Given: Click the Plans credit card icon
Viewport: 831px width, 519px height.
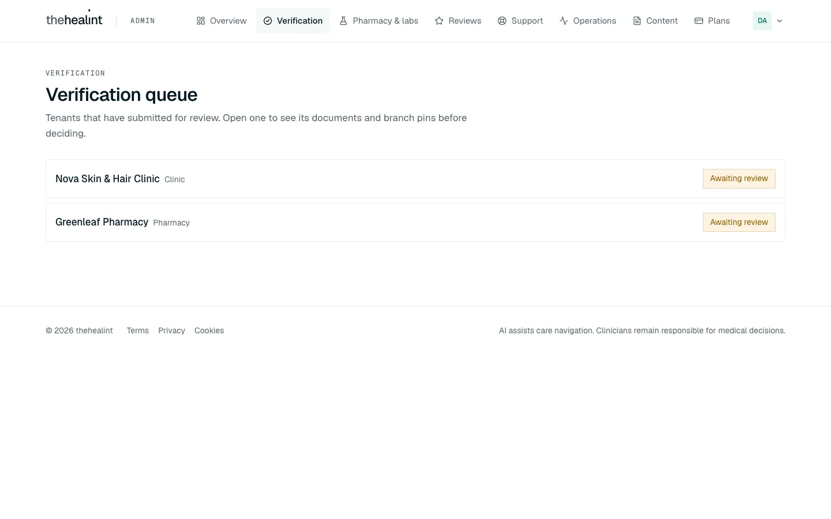Looking at the screenshot, I should pos(699,21).
